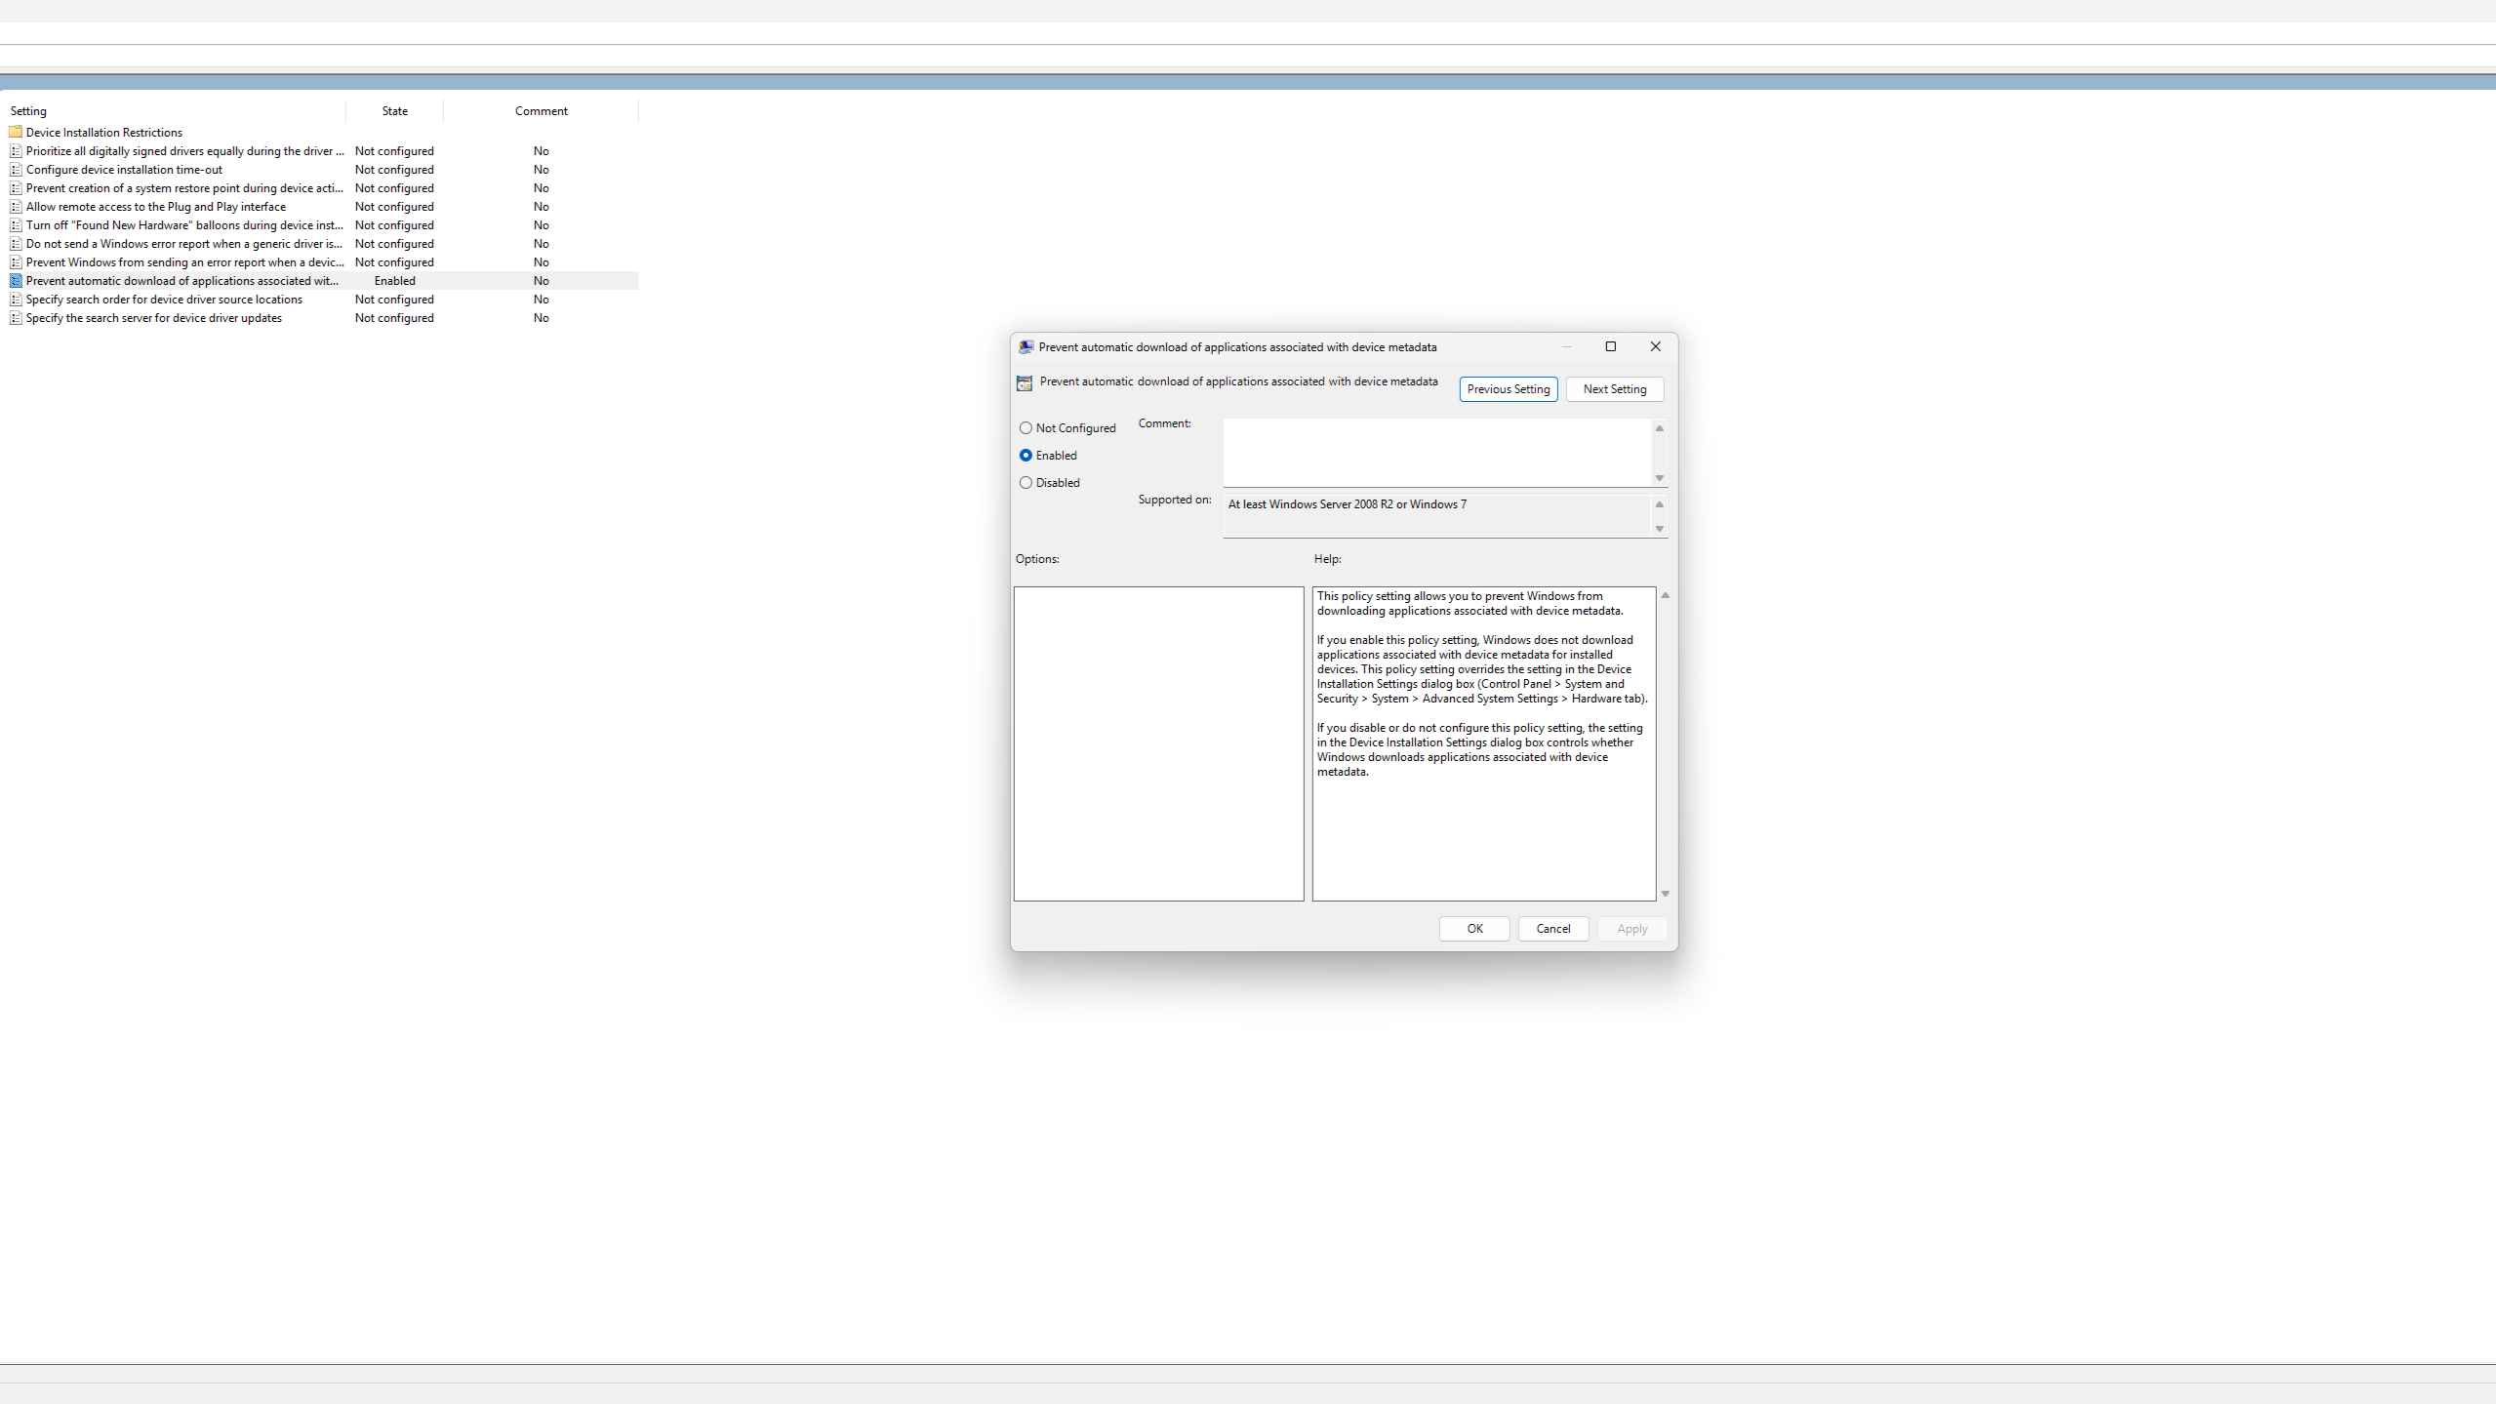Viewport: 2496px width, 1404px height.
Task: Close the policy setting dialog
Action: 1656,346
